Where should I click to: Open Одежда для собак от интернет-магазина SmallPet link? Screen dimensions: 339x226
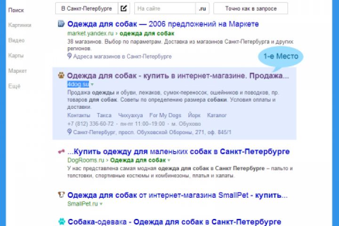178,195
